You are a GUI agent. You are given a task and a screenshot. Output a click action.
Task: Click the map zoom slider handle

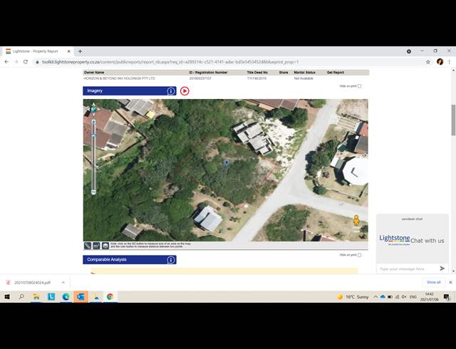[93, 135]
